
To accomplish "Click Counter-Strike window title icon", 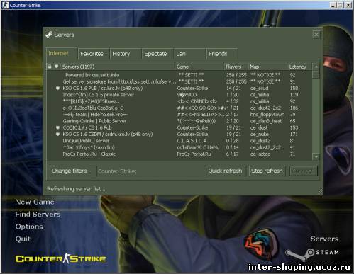I will click(5, 5).
